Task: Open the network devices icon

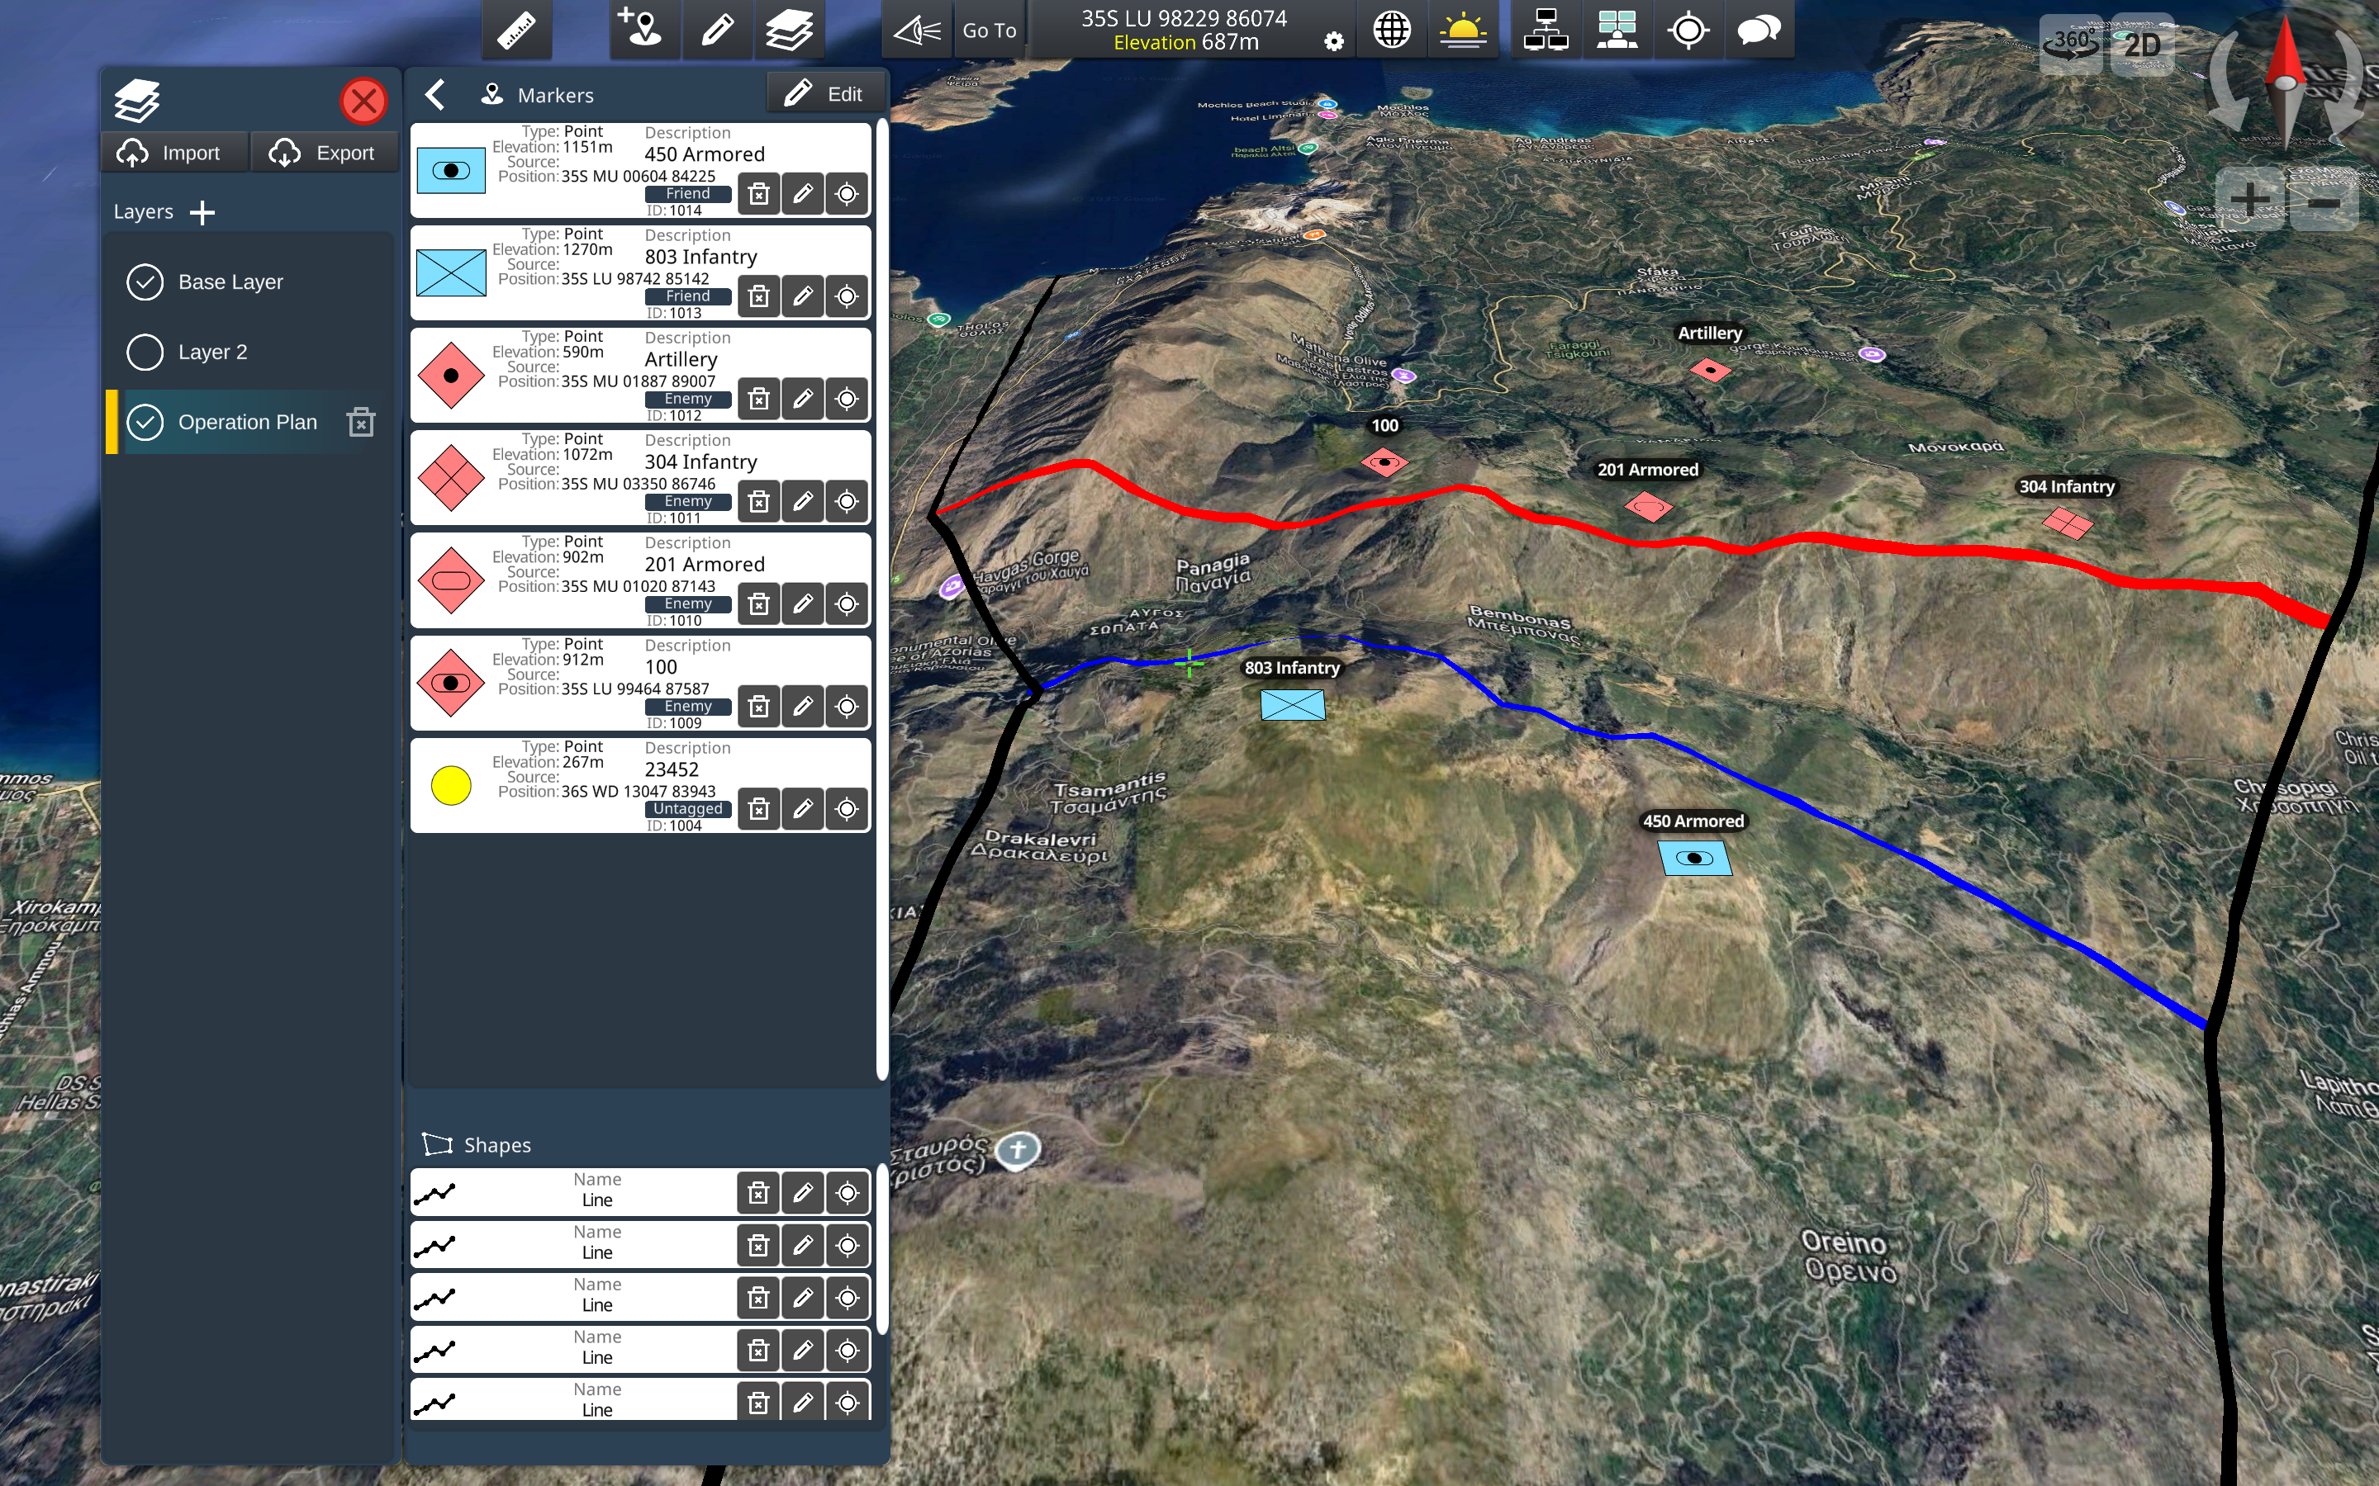Action: (x=1546, y=30)
